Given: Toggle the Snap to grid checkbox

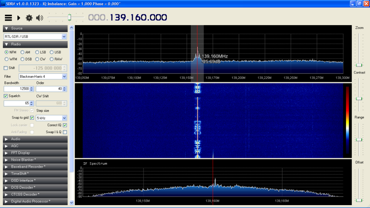Looking at the screenshot, I should [32, 118].
